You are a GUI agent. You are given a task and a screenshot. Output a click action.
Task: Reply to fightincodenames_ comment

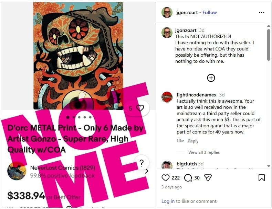[193, 141]
